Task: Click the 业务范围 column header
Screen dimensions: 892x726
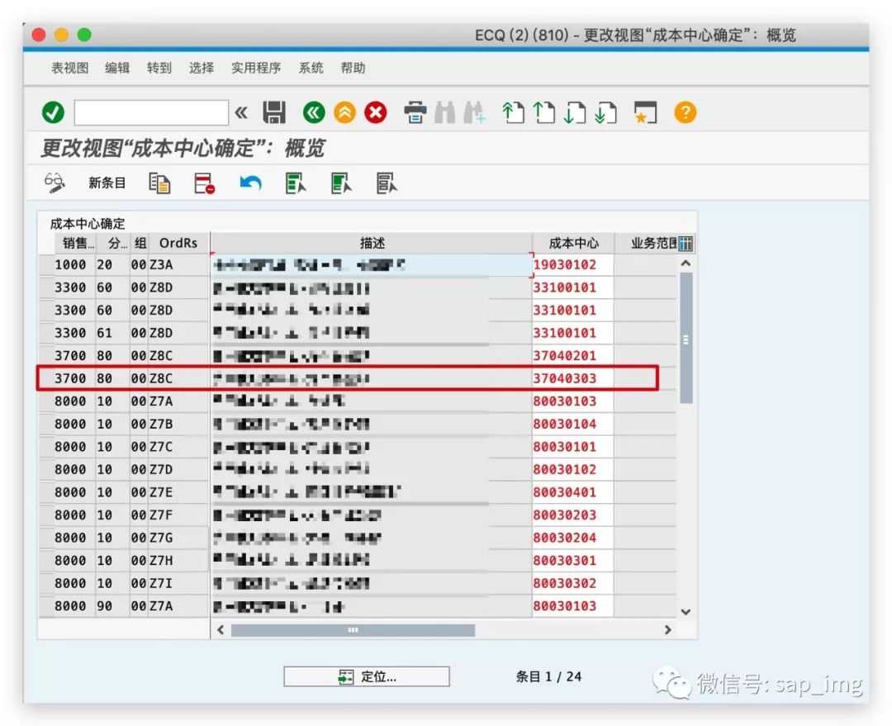Action: pyautogui.click(x=646, y=243)
